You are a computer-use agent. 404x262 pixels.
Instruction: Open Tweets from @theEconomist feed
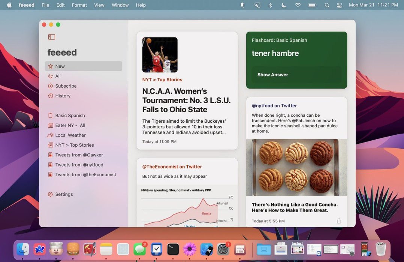(85, 174)
